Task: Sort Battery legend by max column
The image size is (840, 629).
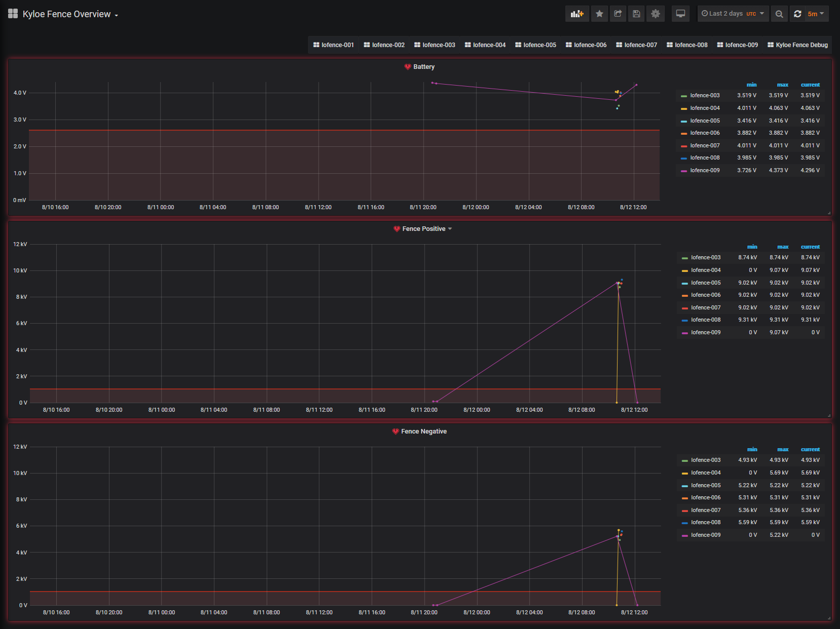Action: (x=782, y=85)
